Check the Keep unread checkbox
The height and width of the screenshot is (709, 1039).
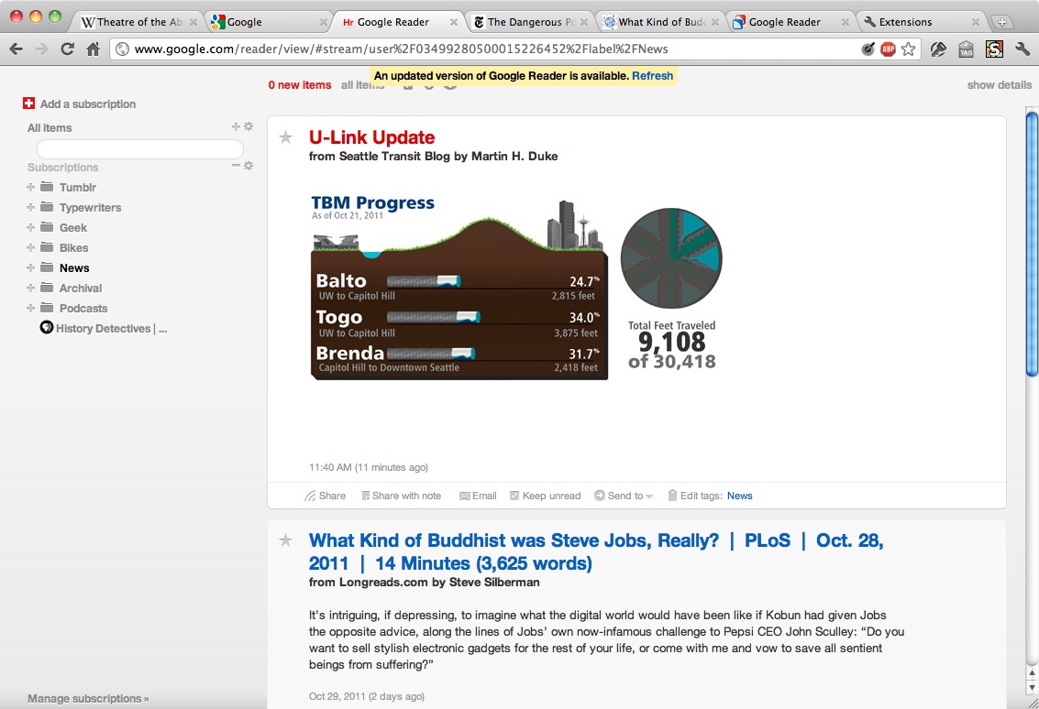tap(514, 496)
